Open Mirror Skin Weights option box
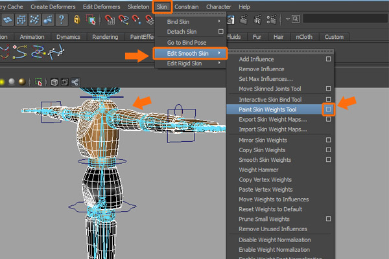The height and width of the screenshot is (259, 389). click(x=329, y=140)
